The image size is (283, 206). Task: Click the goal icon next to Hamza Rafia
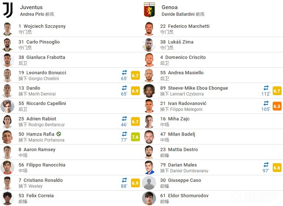(x=59, y=134)
